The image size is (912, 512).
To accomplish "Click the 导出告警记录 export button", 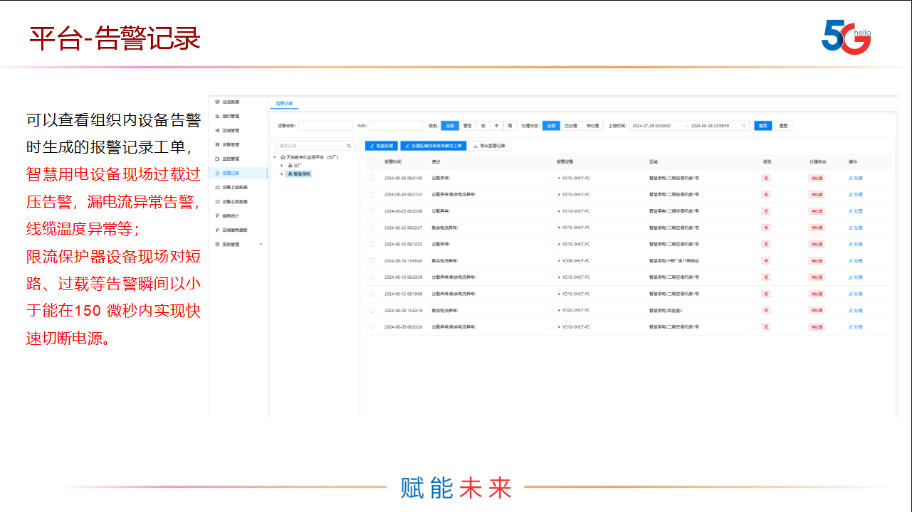I will coord(488,146).
